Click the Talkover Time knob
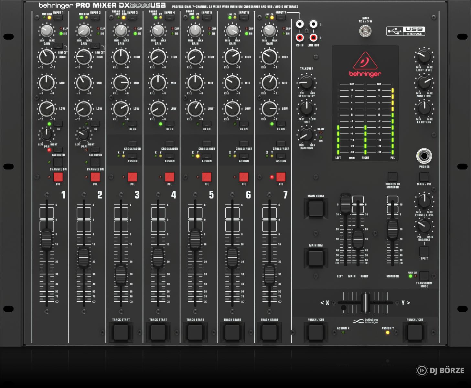471x388 pixels. (306, 108)
